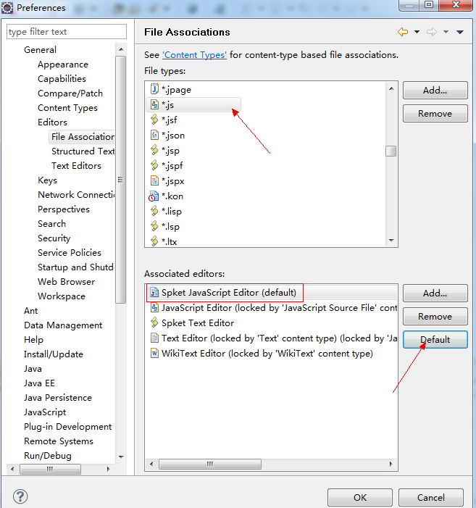
Task: Select Data Management tree item
Action: pyautogui.click(x=63, y=325)
